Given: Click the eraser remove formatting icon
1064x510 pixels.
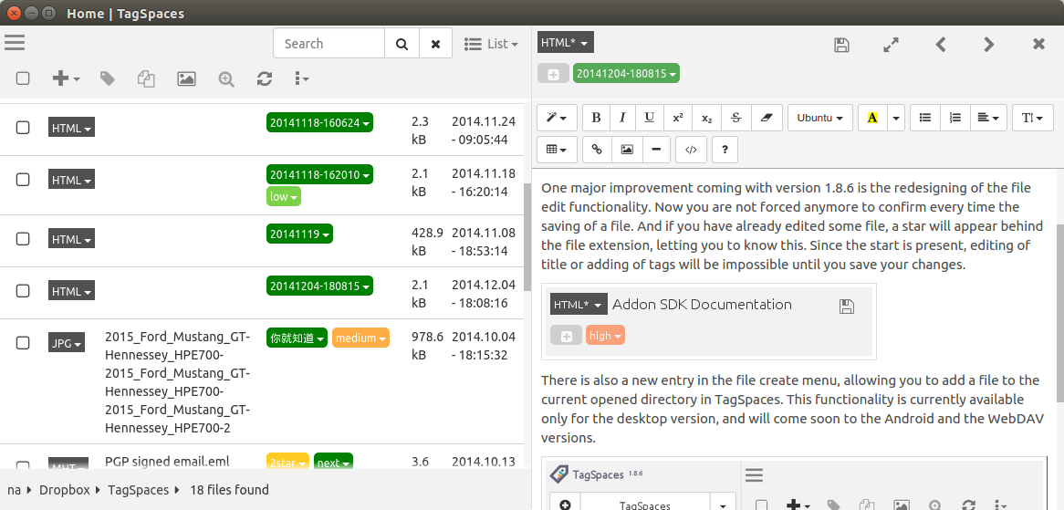Looking at the screenshot, I should [766, 118].
